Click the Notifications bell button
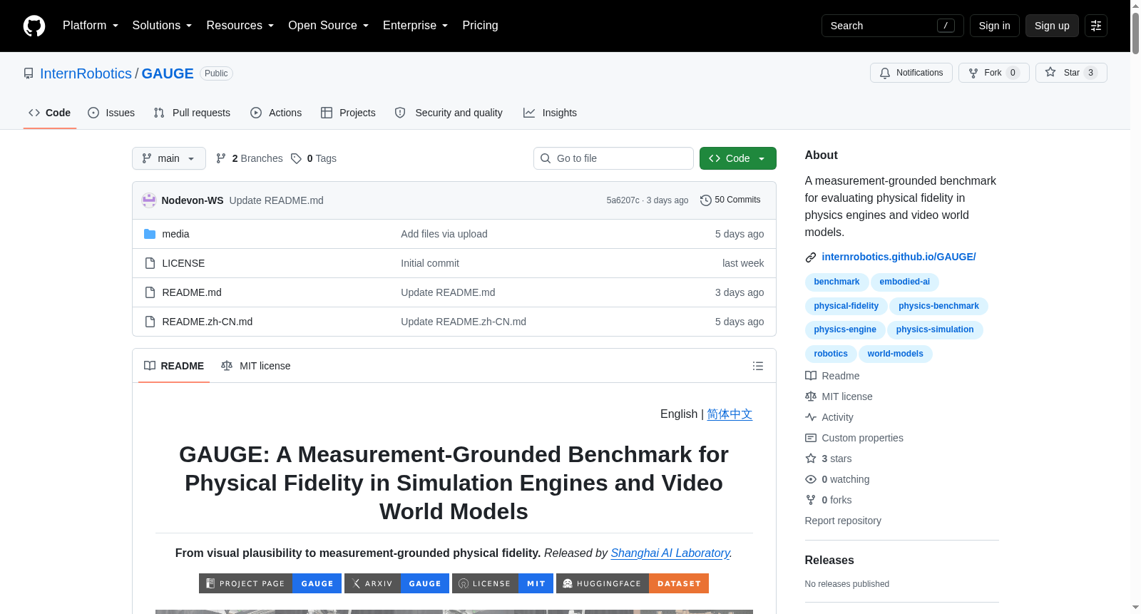 pos(911,73)
